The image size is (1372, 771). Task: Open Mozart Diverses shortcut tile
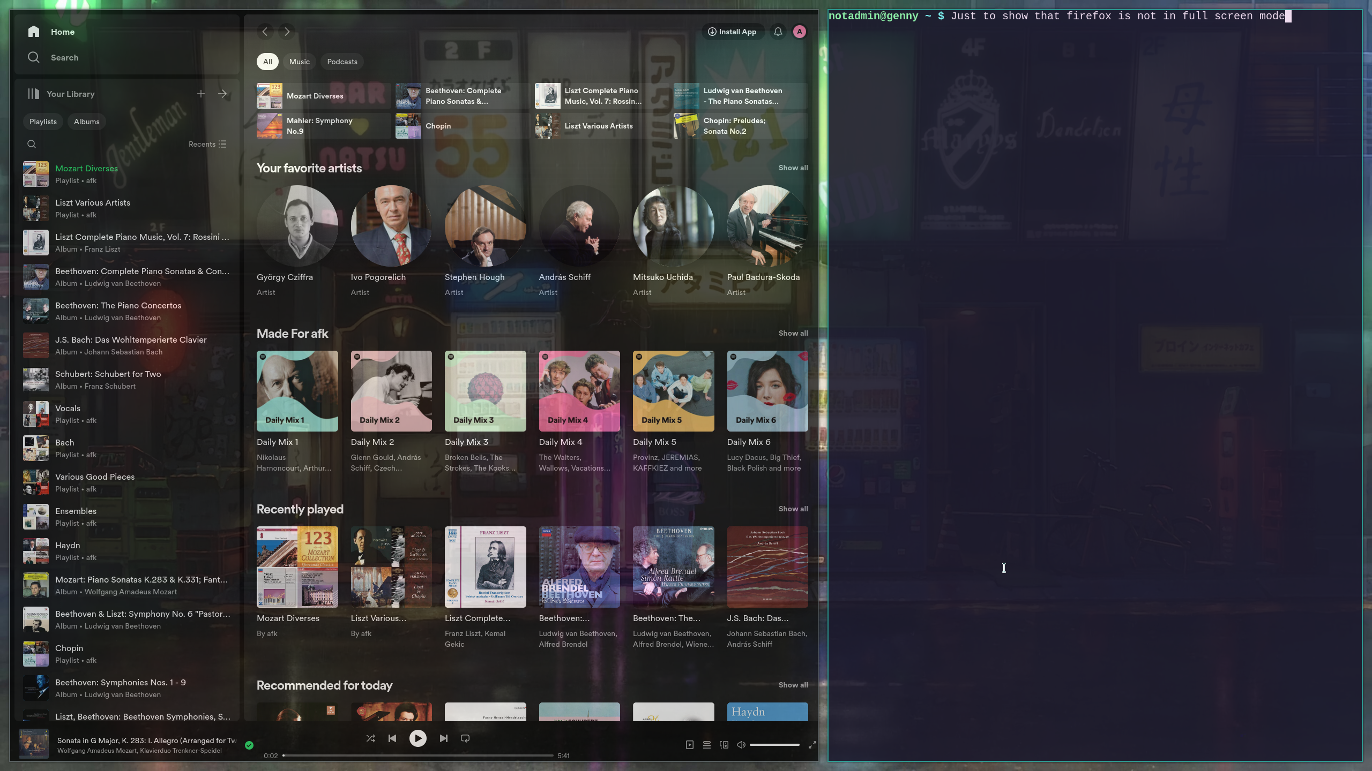tap(324, 96)
